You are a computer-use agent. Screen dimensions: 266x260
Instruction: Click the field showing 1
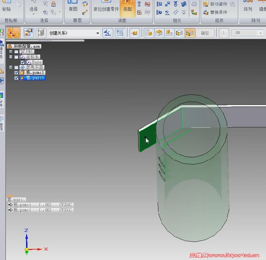(x=224, y=33)
